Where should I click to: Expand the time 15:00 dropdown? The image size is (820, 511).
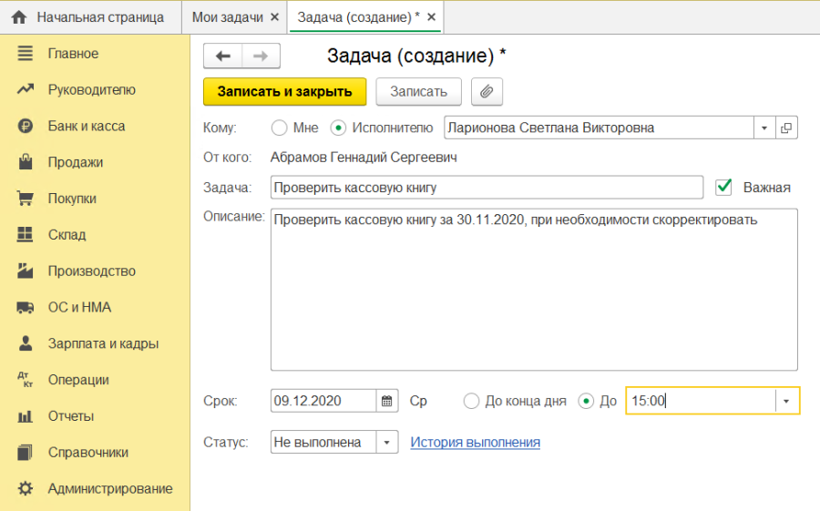[x=787, y=401]
